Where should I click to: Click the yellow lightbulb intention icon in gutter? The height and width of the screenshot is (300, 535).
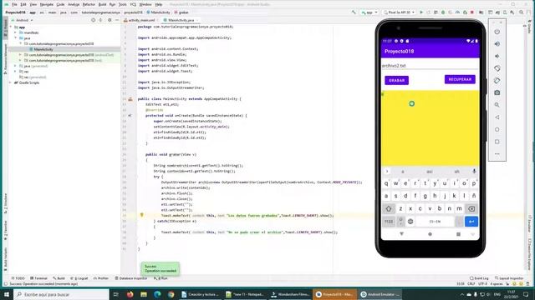tap(141, 215)
